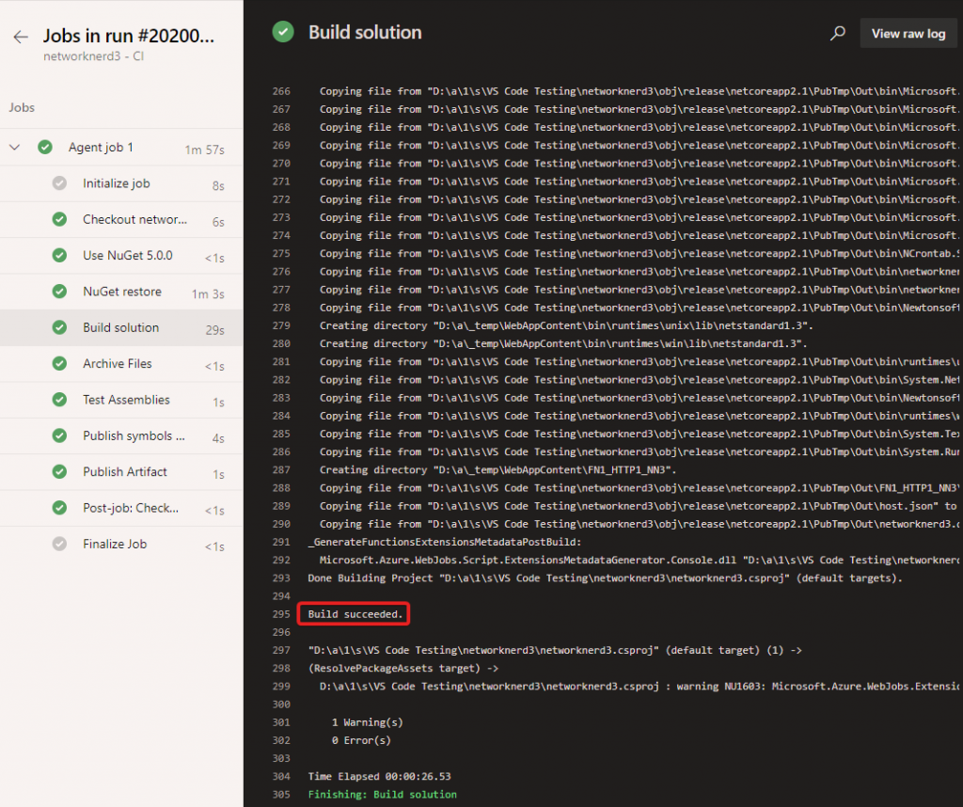963x807 pixels.
Task: Select the Build solution step in Jobs list
Action: [x=121, y=327]
